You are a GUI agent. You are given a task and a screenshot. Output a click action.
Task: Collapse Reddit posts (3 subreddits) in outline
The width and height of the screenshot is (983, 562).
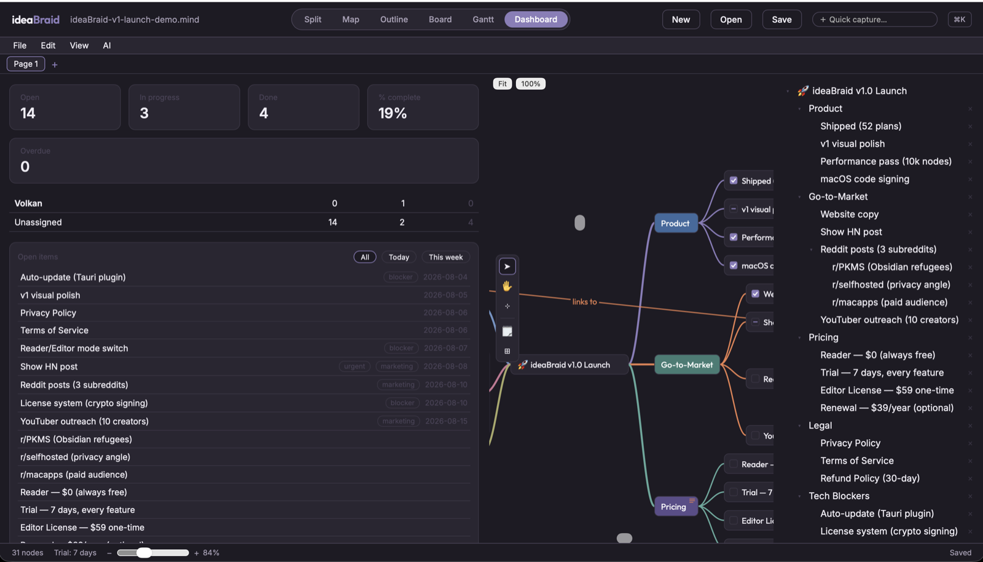pyautogui.click(x=811, y=250)
